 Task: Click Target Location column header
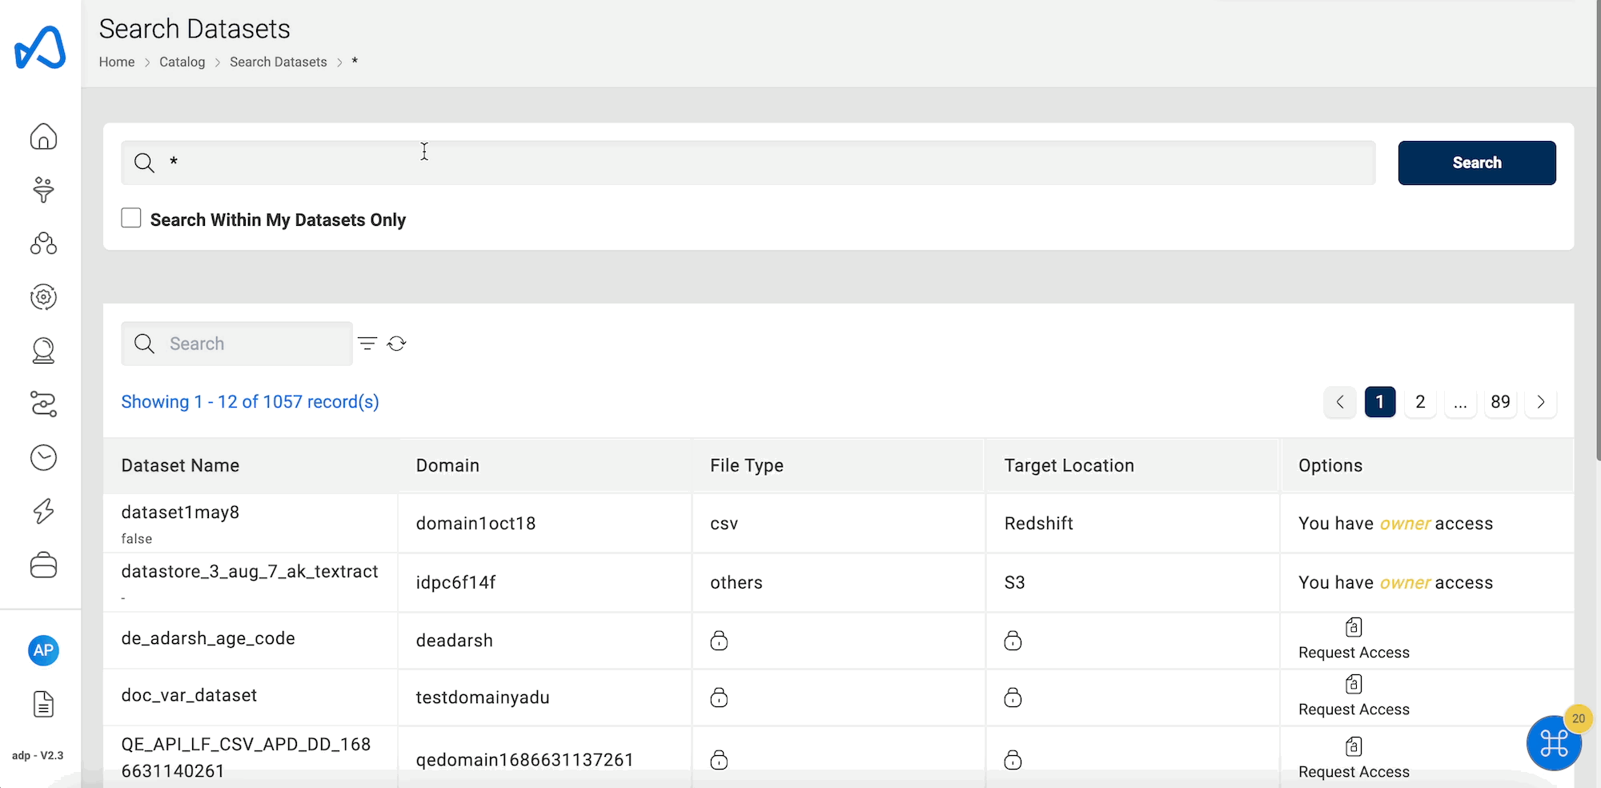point(1069,465)
